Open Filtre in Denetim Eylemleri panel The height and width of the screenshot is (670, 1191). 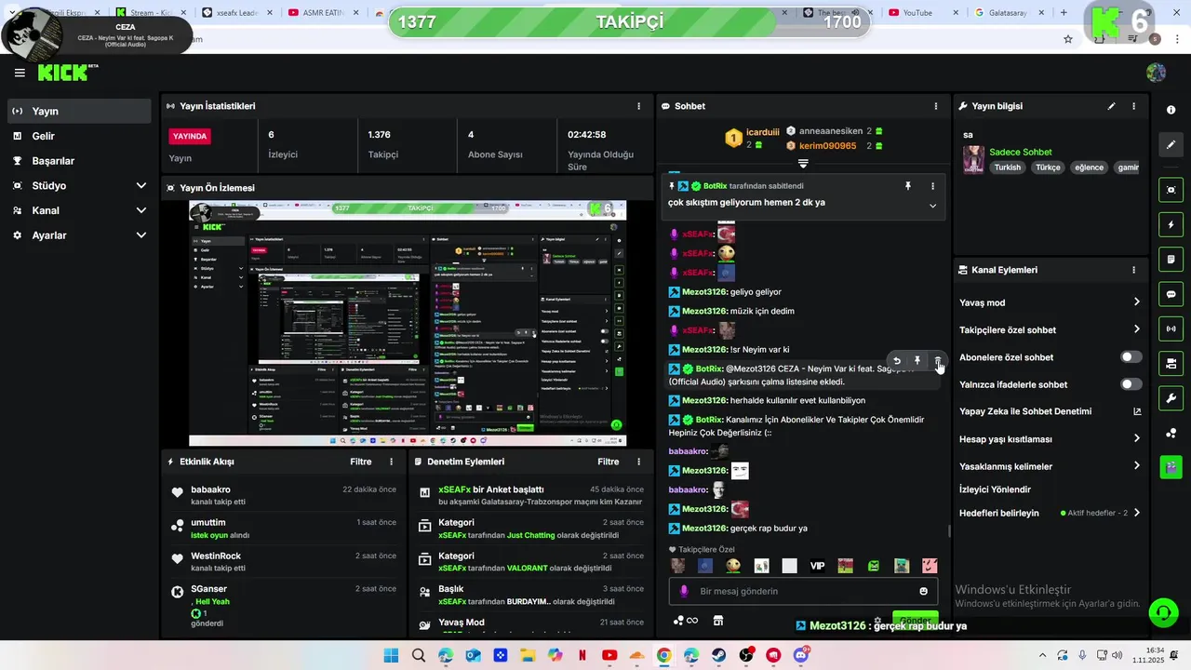pos(608,462)
